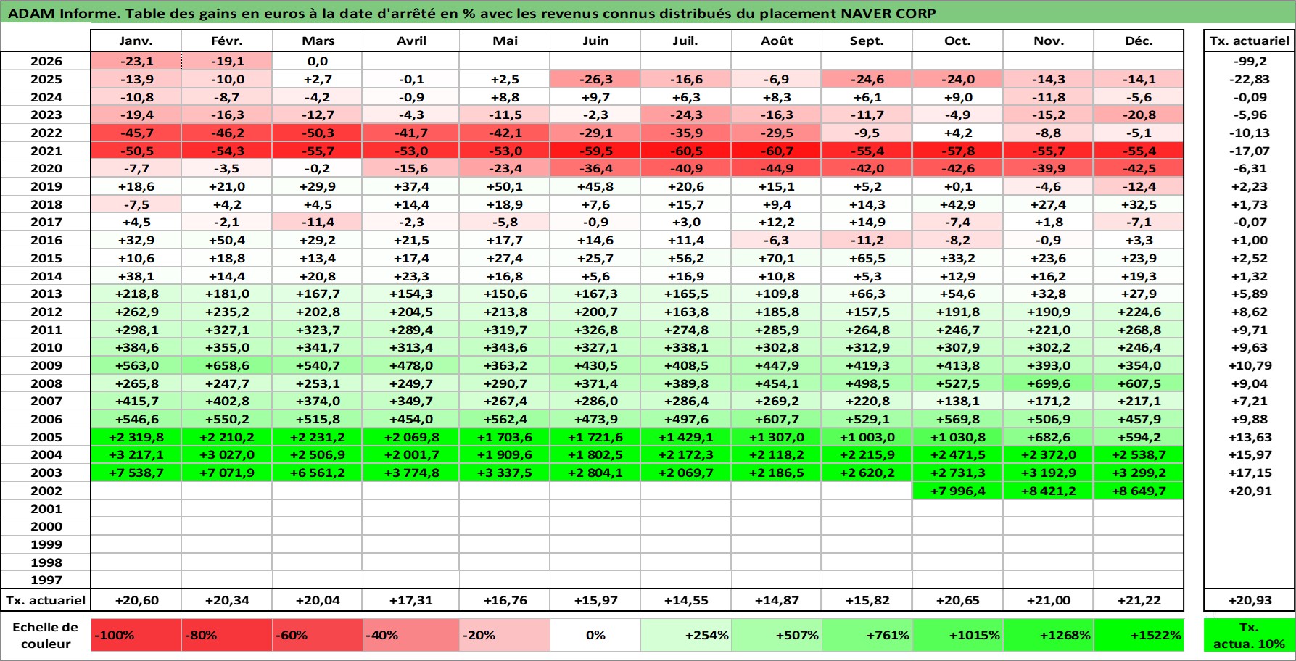Image resolution: width=1296 pixels, height=661 pixels.
Task: Select the 'Avril' column header
Action: (411, 41)
